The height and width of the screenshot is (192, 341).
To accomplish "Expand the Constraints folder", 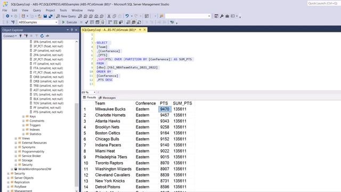I will click(x=23, y=121).
